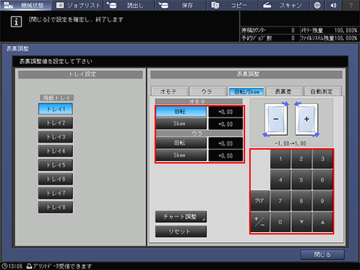This screenshot has width=360, height=270.
Task: Tap keypad digit 2
Action: tap(302, 159)
